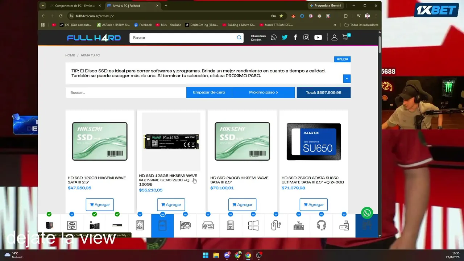The height and width of the screenshot is (261, 464).
Task: Go to the HOME breadcrumb link
Action: click(x=70, y=55)
